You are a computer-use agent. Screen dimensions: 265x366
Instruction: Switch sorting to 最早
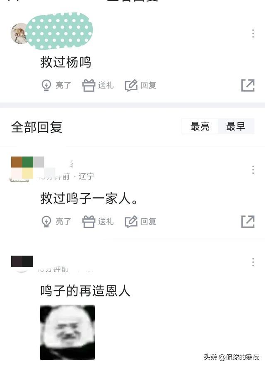click(236, 126)
